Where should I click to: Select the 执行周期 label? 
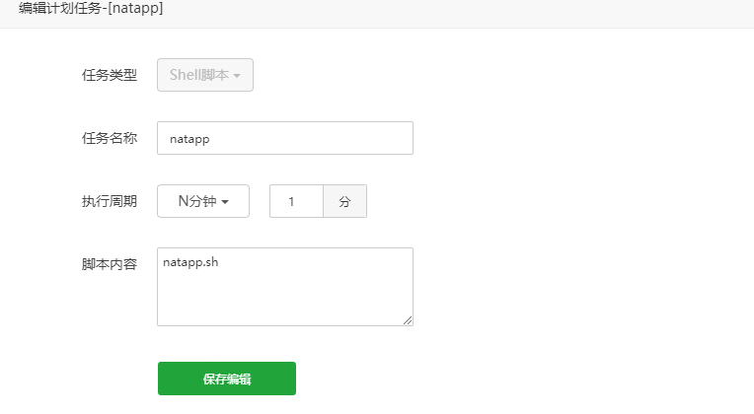[x=110, y=201]
